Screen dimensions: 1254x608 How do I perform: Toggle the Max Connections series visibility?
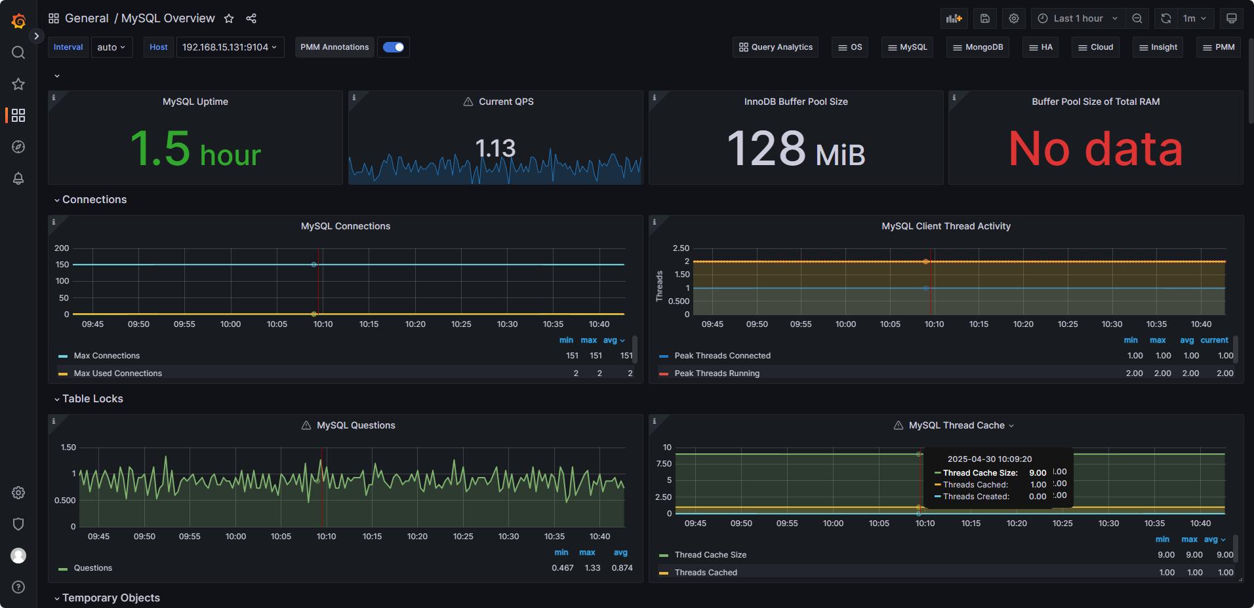pyautogui.click(x=107, y=356)
